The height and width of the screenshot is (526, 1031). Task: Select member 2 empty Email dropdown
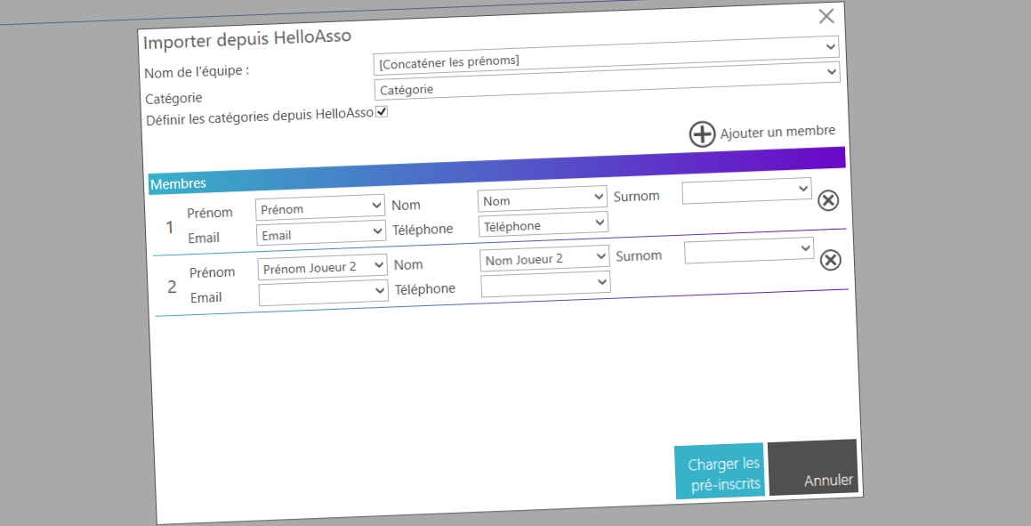[323, 292]
